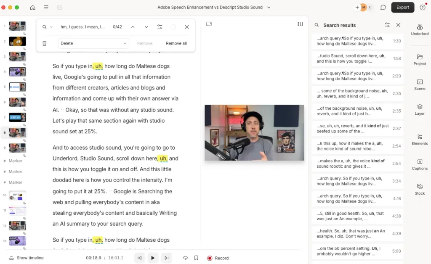
Task: Open search filter settings in find bar
Action: tap(160, 27)
